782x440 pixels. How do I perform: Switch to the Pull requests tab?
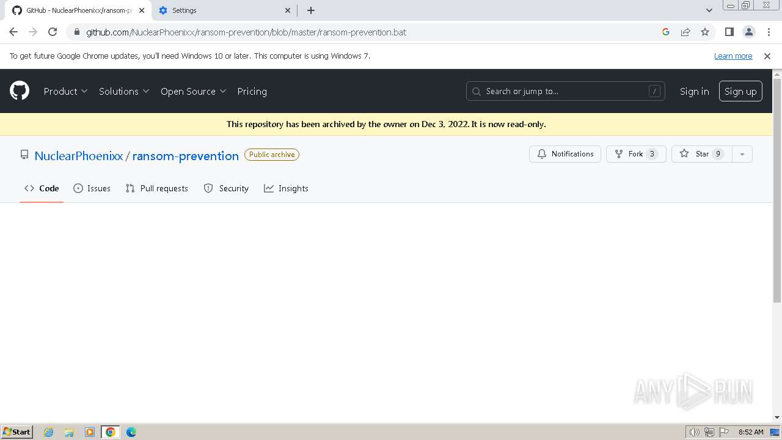tap(156, 188)
